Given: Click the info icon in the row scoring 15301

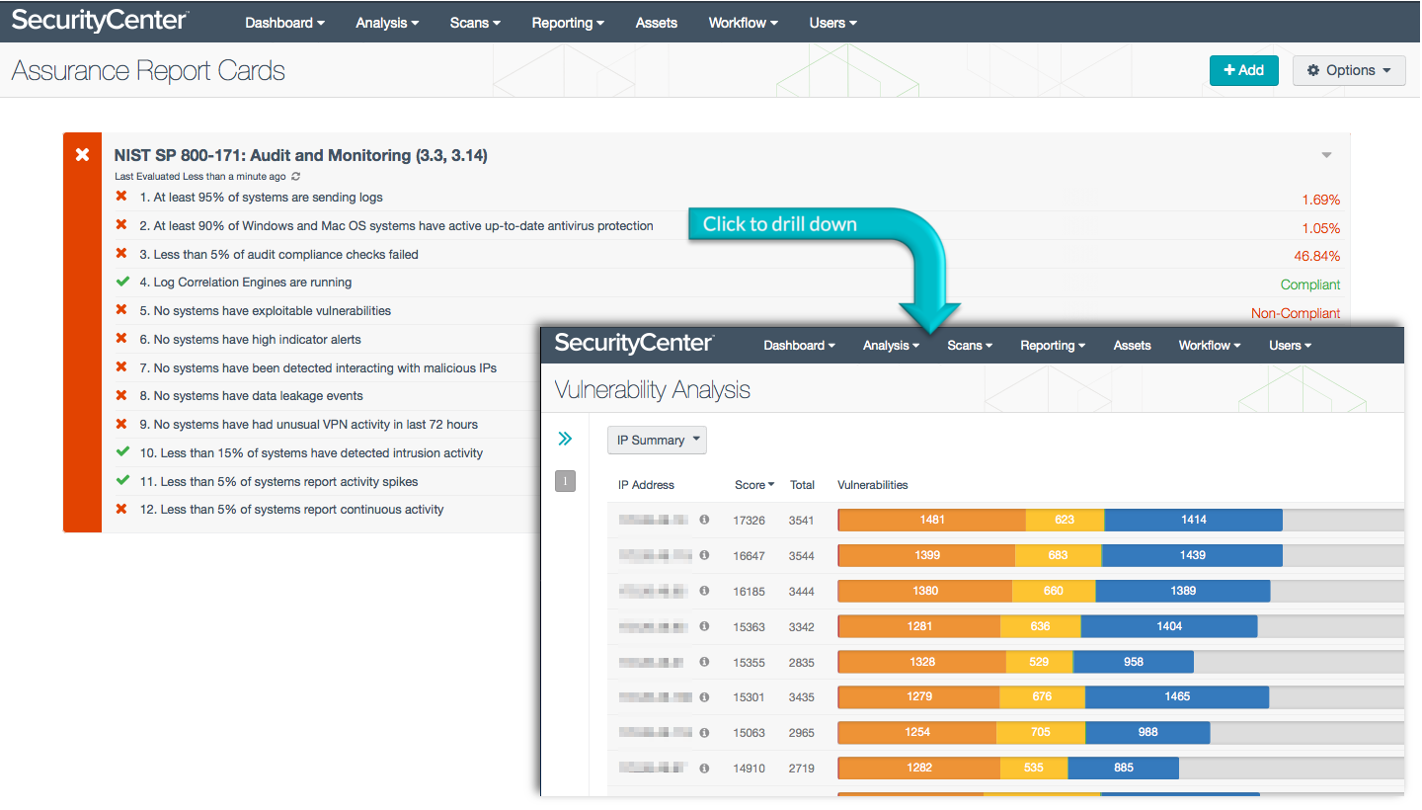Looking at the screenshot, I should coord(704,696).
